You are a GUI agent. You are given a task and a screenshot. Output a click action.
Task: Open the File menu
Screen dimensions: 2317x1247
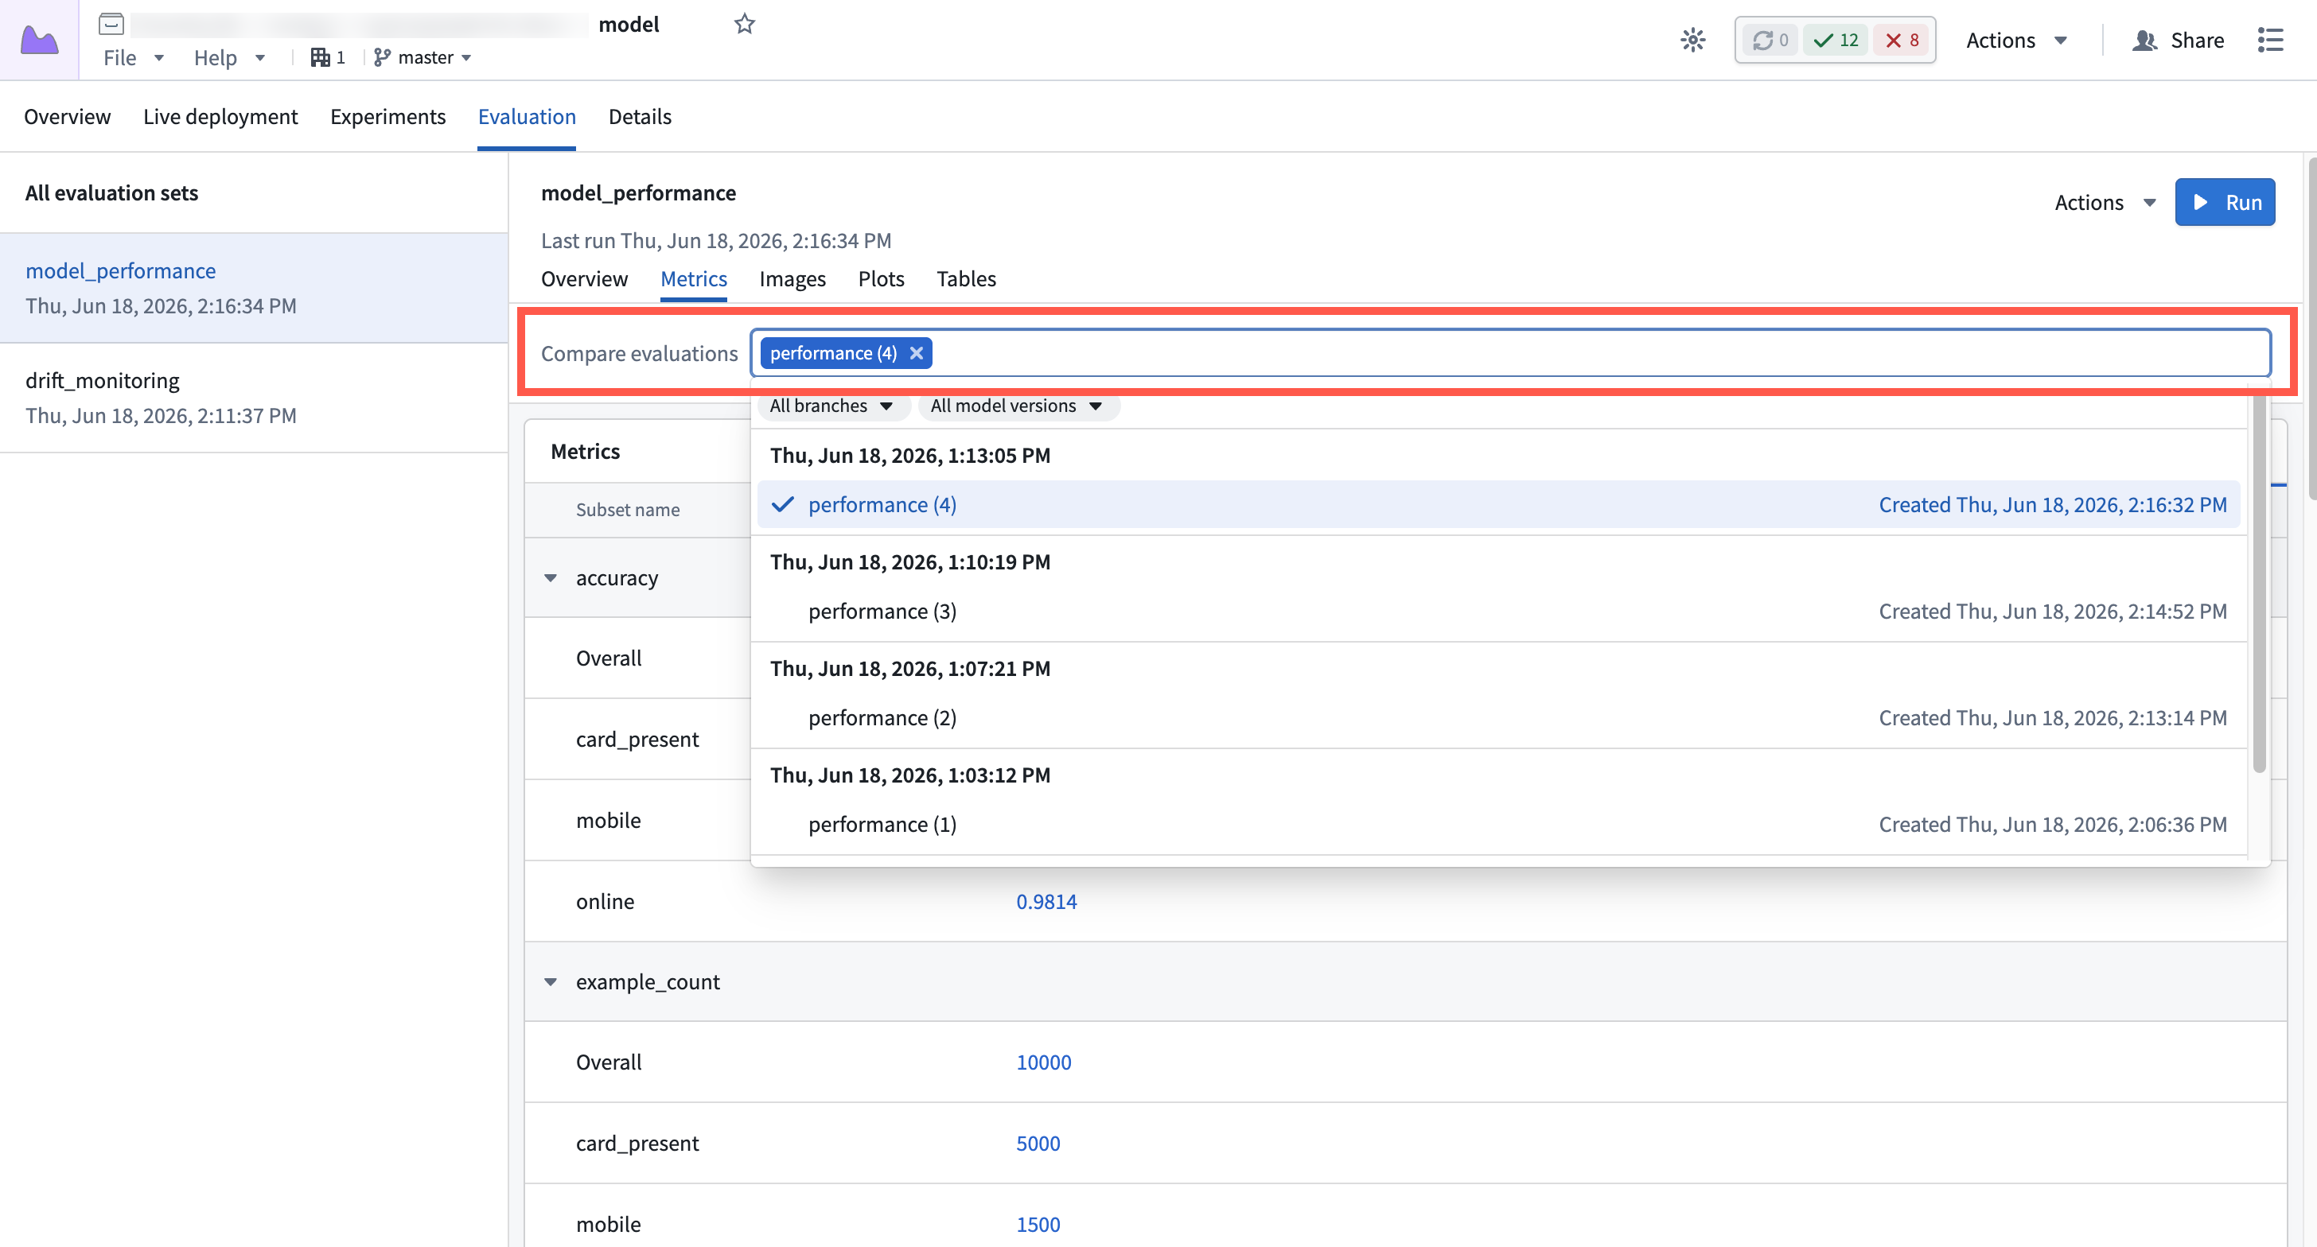coord(133,57)
